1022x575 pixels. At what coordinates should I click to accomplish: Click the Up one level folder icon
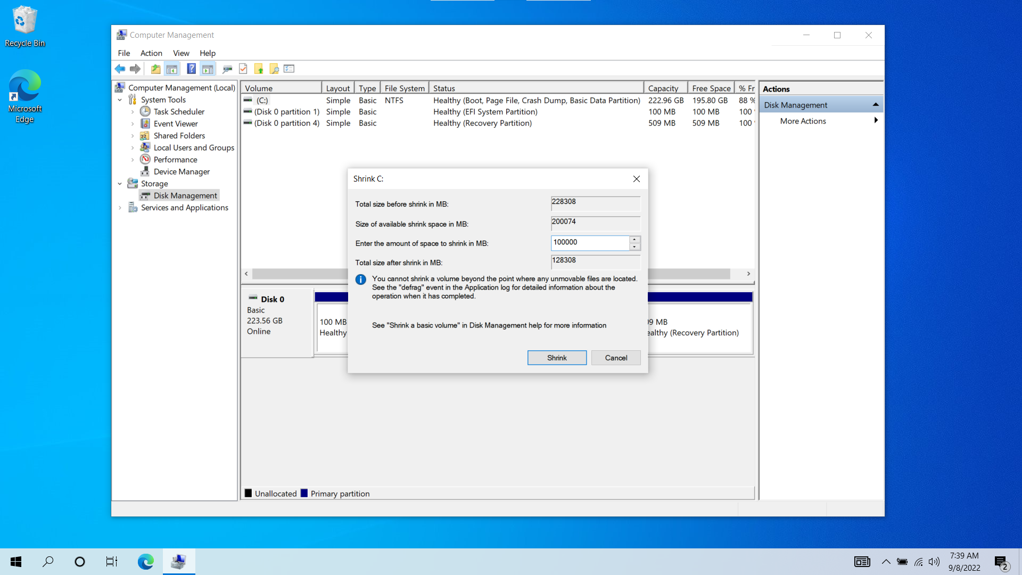click(155, 69)
